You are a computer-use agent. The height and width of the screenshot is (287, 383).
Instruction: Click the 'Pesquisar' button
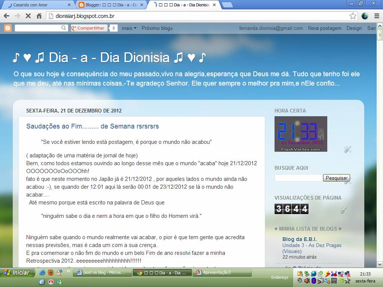pyautogui.click(x=336, y=178)
